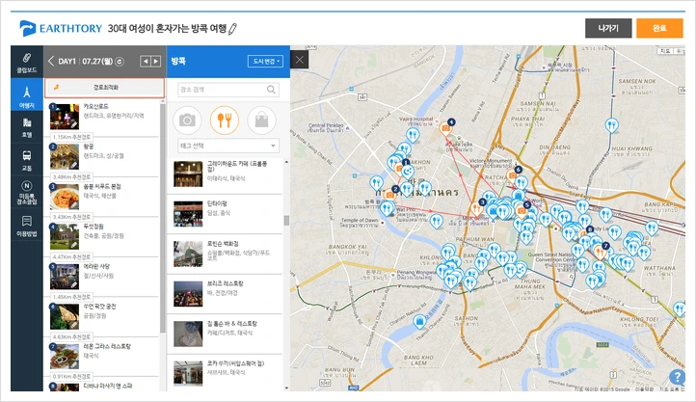
Task: Toggle the camera sightseeing category filter
Action: pos(187,120)
